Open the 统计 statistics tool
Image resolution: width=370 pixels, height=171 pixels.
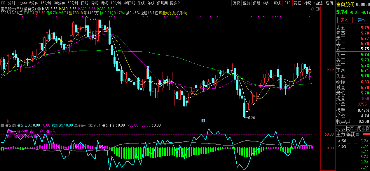coord(267,3)
